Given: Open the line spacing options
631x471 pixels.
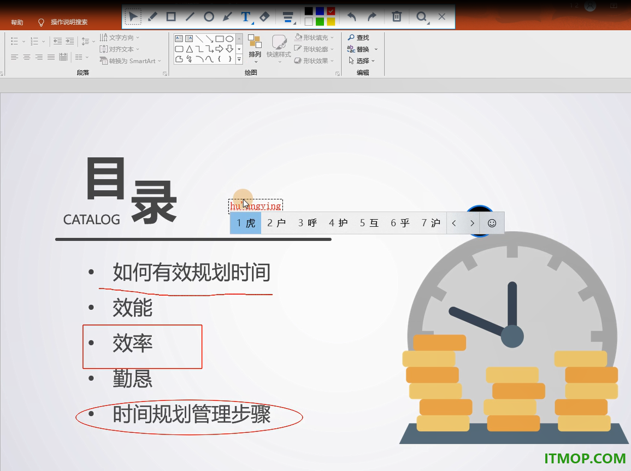Looking at the screenshot, I should (88, 41).
